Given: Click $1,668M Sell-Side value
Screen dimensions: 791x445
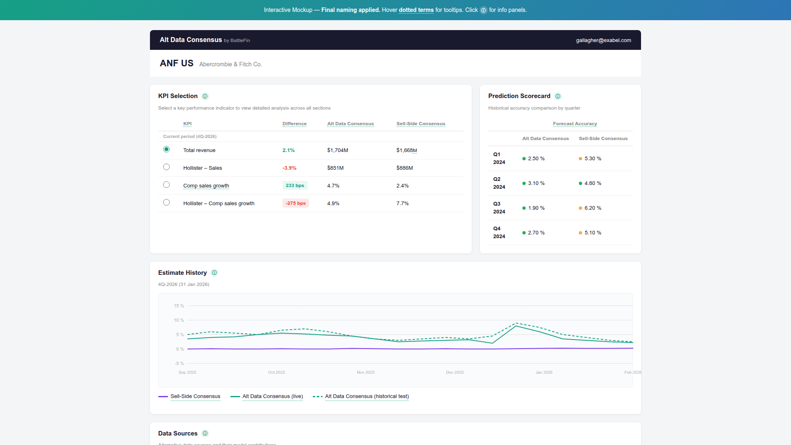Looking at the screenshot, I should point(407,150).
